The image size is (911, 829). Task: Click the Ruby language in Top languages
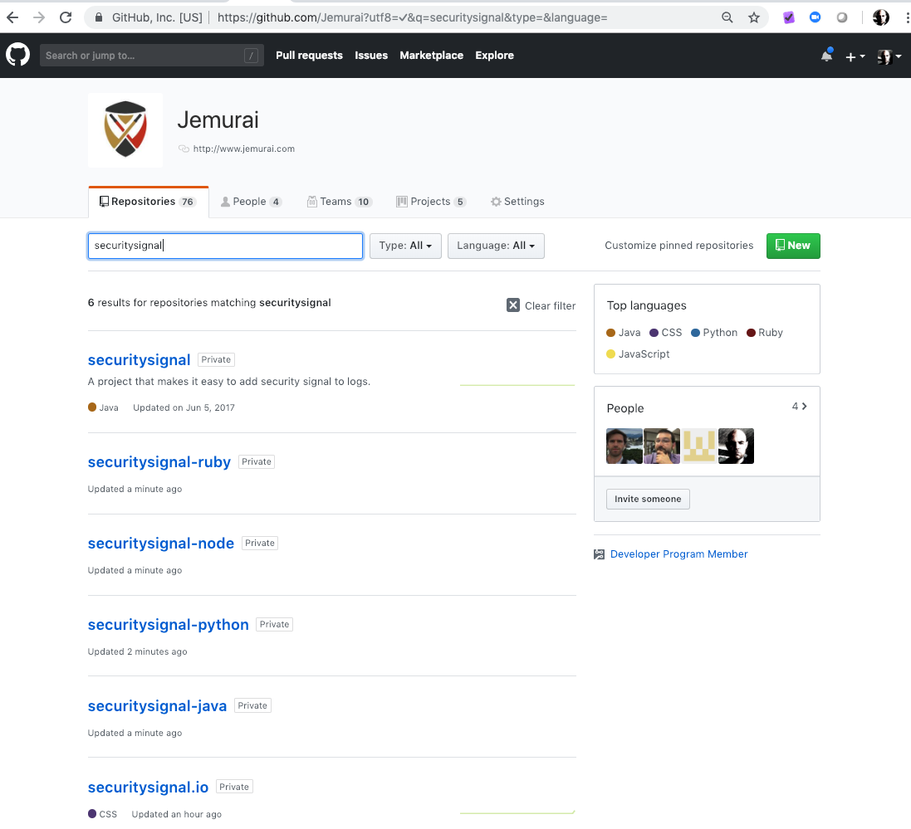(x=765, y=333)
